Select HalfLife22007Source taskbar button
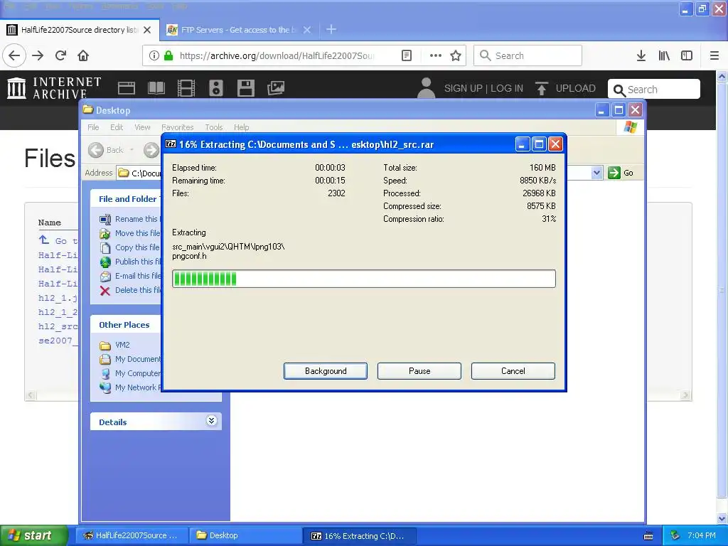The image size is (728, 546). 132,535
